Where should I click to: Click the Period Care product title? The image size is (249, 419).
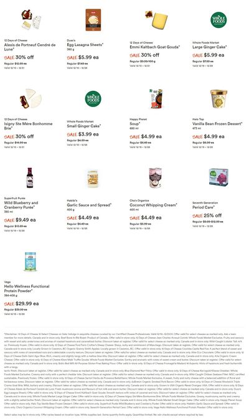pos(204,207)
